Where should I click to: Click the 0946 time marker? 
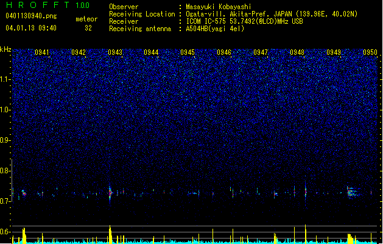pos(224,52)
